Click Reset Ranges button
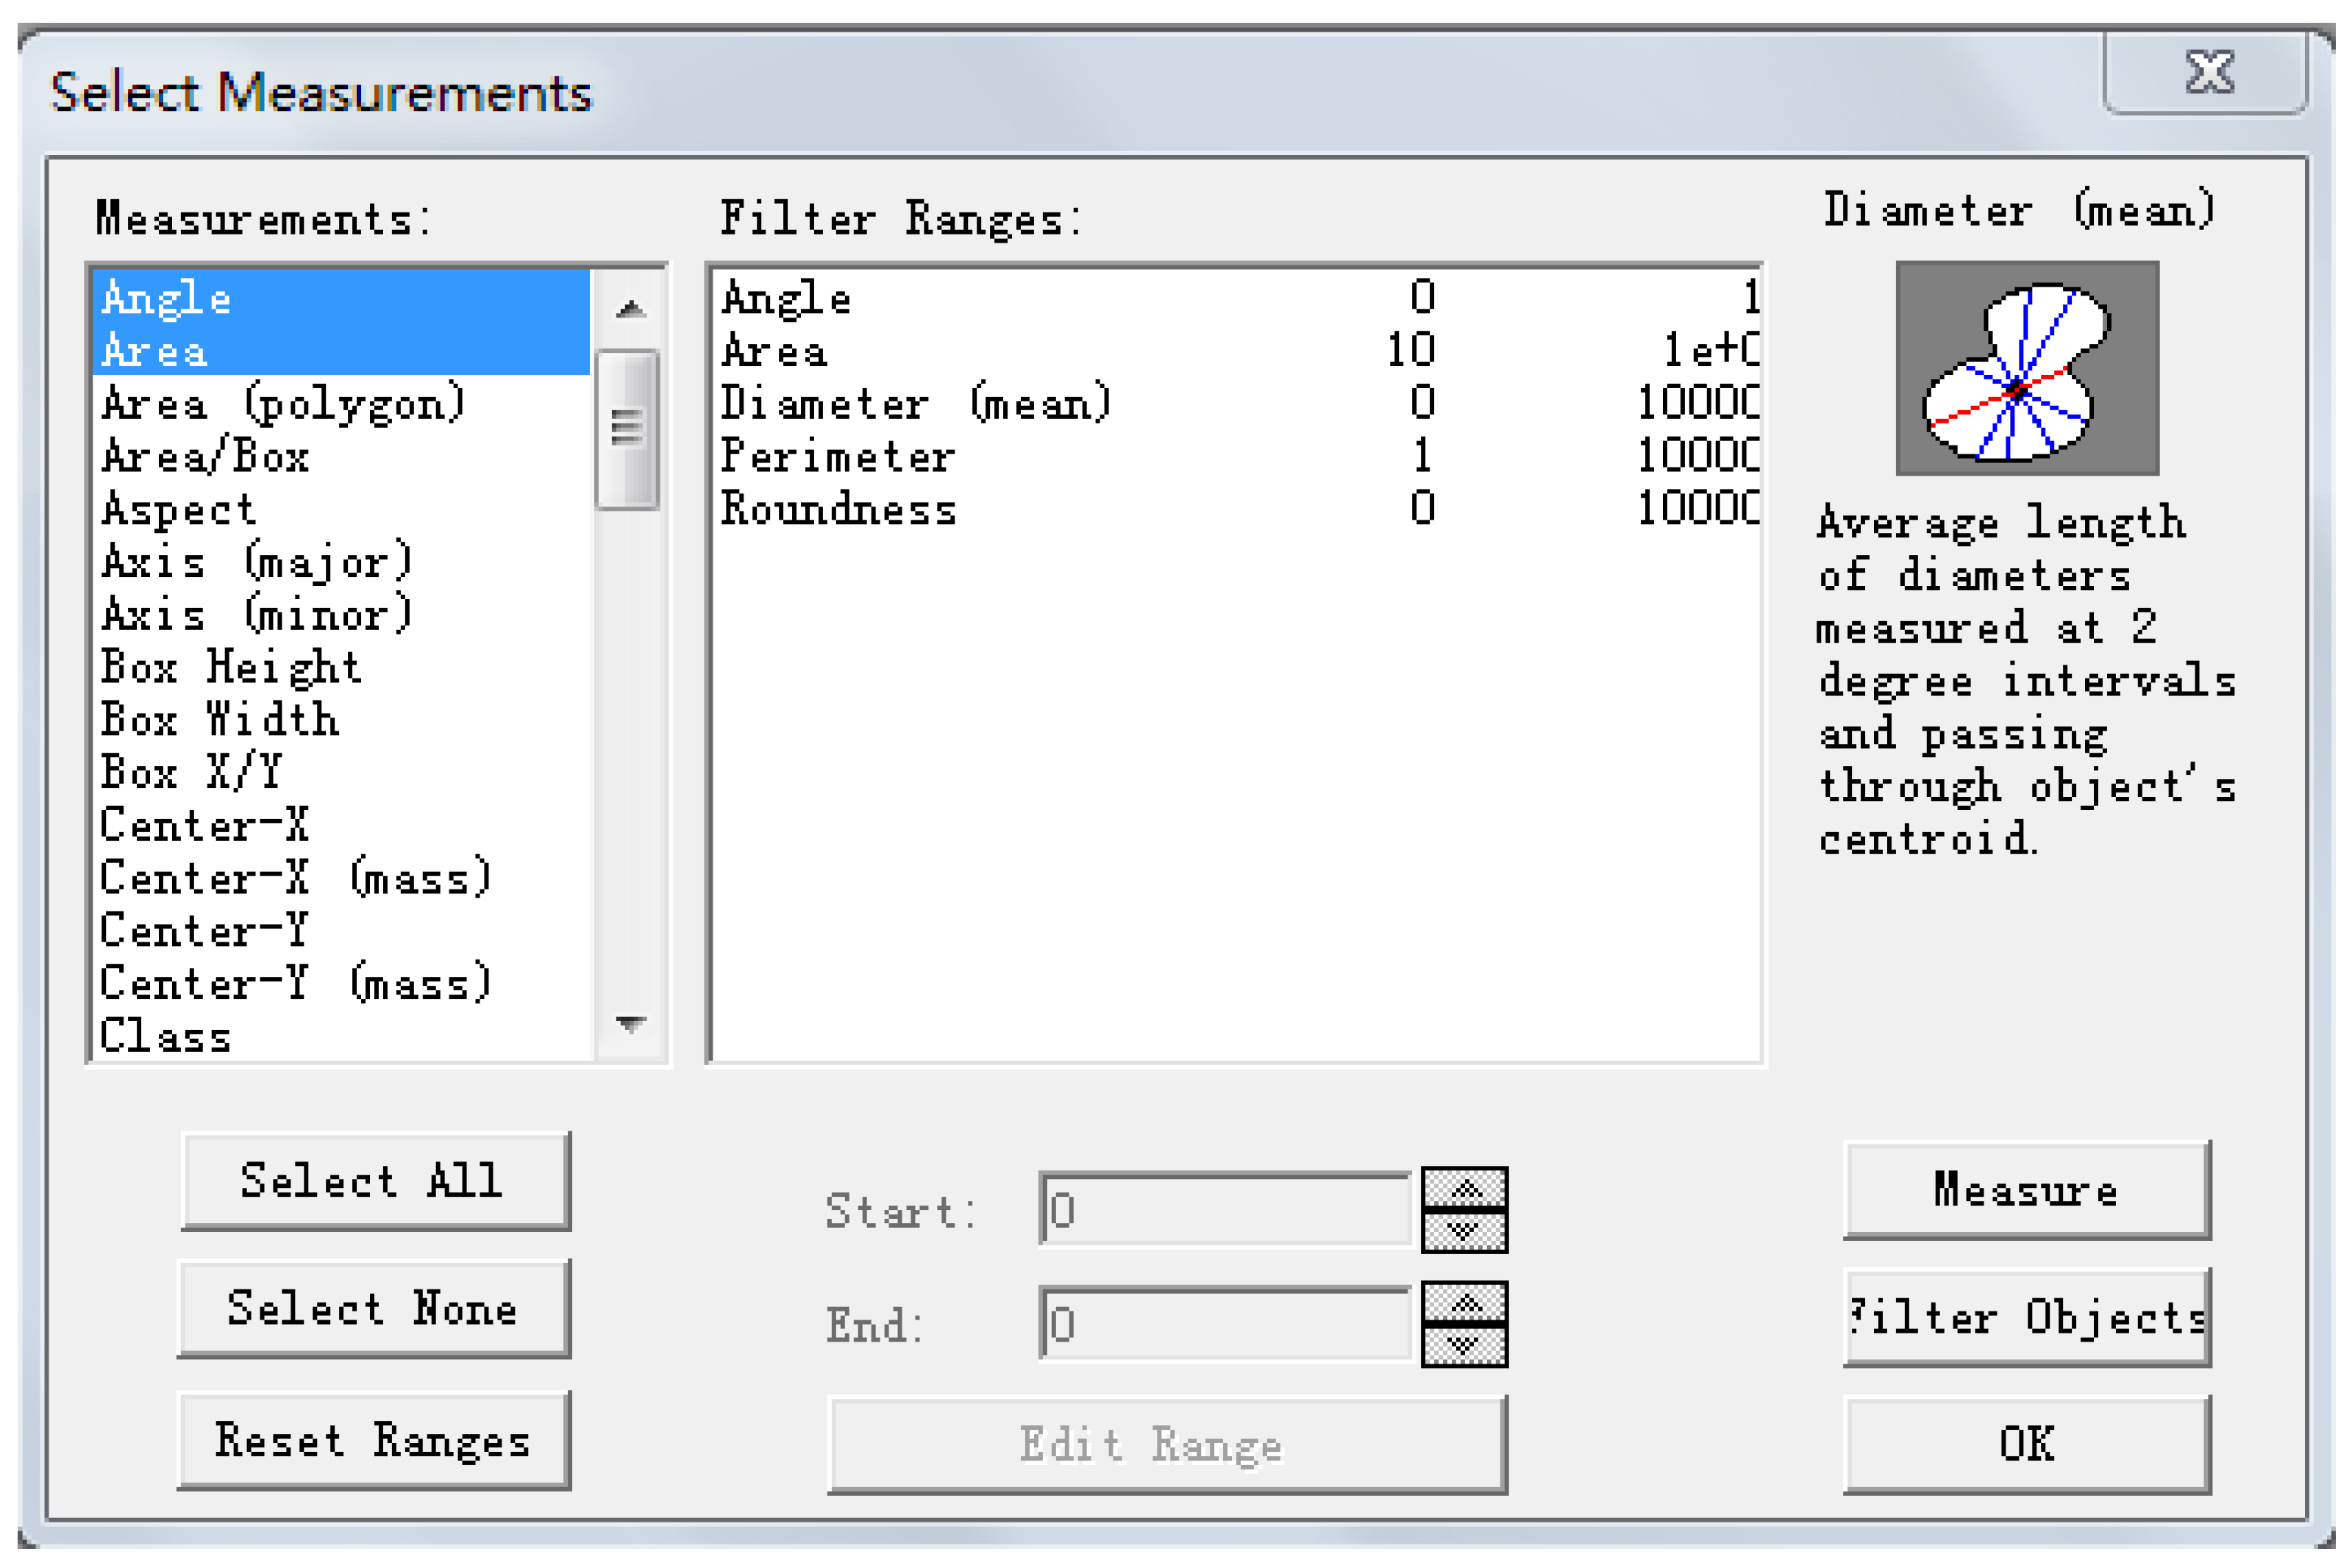This screenshot has height=1568, width=2352. coord(373,1441)
